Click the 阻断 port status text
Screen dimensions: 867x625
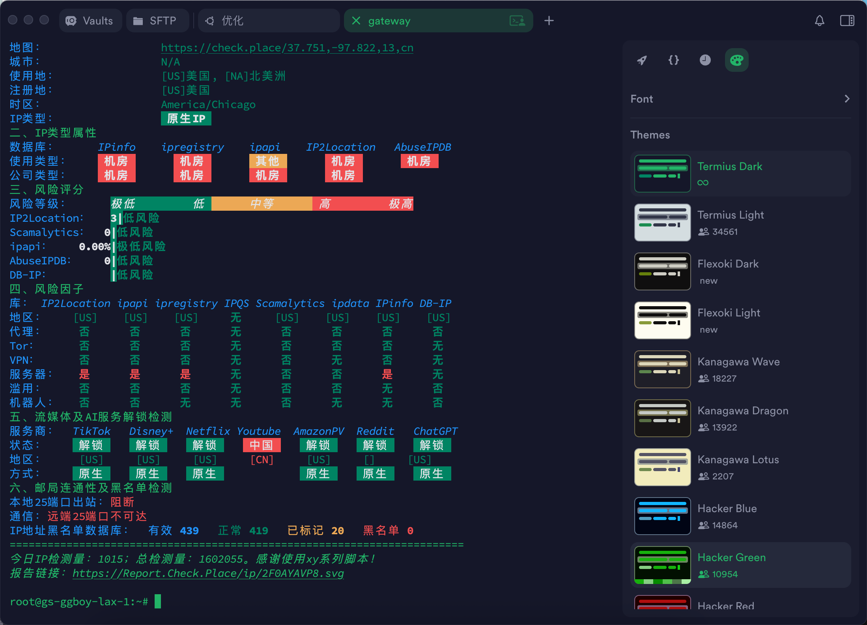pyautogui.click(x=122, y=502)
